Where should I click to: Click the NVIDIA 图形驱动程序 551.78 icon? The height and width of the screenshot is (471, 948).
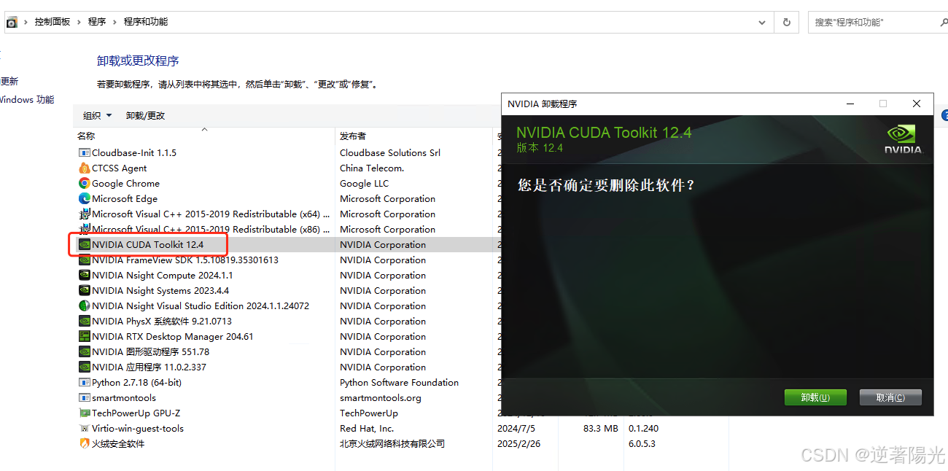click(85, 351)
